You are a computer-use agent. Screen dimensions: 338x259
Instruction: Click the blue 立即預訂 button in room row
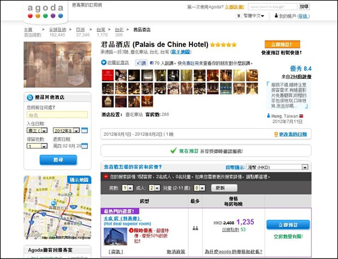(288, 225)
